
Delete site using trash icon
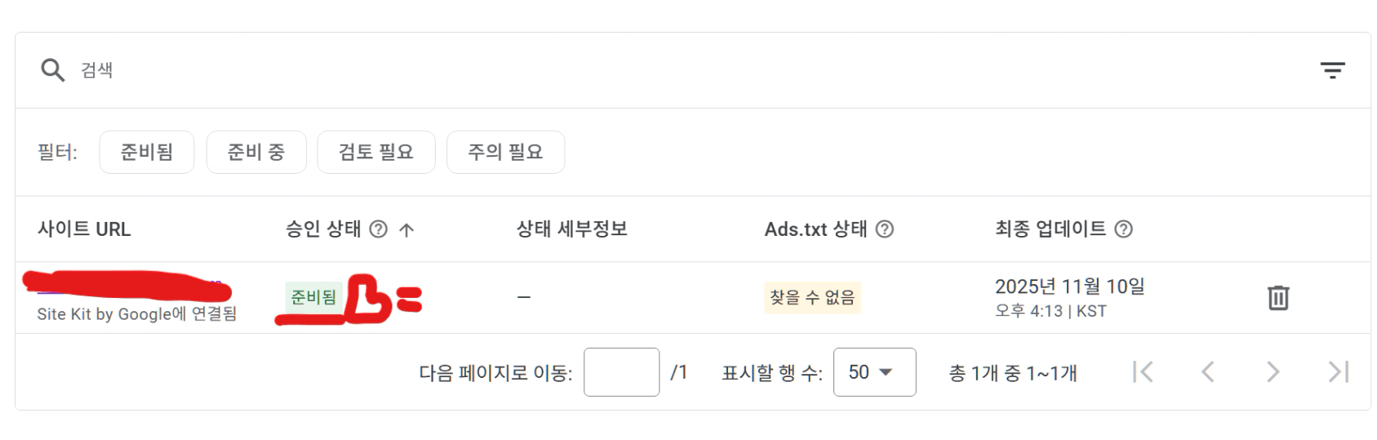pyautogui.click(x=1278, y=298)
